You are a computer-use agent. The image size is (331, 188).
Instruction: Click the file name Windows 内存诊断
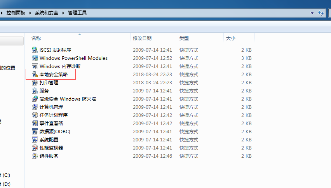pos(60,66)
